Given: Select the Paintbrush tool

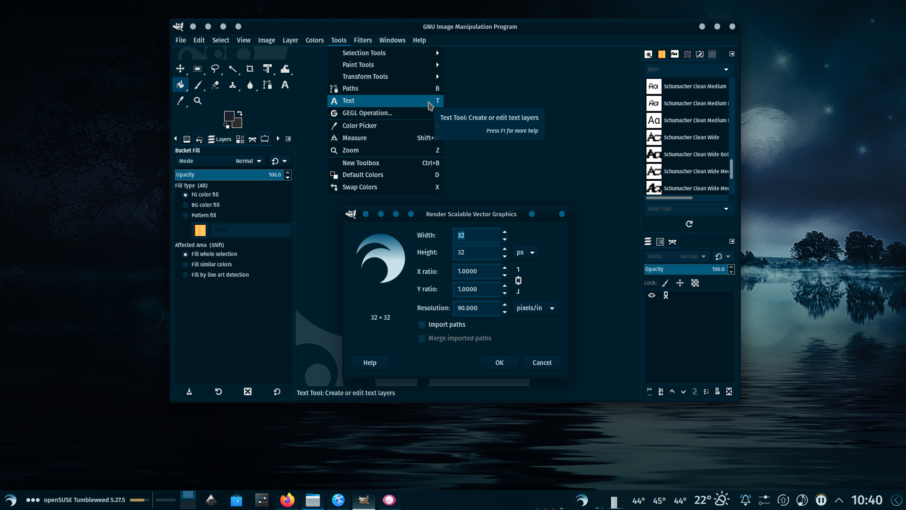Looking at the screenshot, I should [198, 85].
